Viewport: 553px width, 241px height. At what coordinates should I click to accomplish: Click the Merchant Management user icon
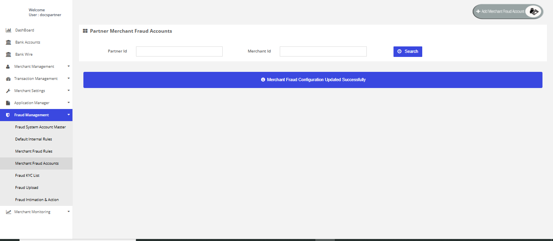[8, 67]
